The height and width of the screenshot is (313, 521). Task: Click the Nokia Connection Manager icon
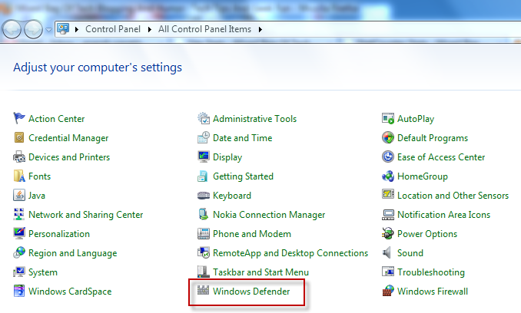(x=204, y=215)
